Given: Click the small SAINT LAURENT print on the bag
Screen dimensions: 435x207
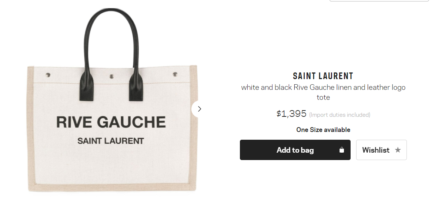Looking at the screenshot, I should click(x=111, y=141).
